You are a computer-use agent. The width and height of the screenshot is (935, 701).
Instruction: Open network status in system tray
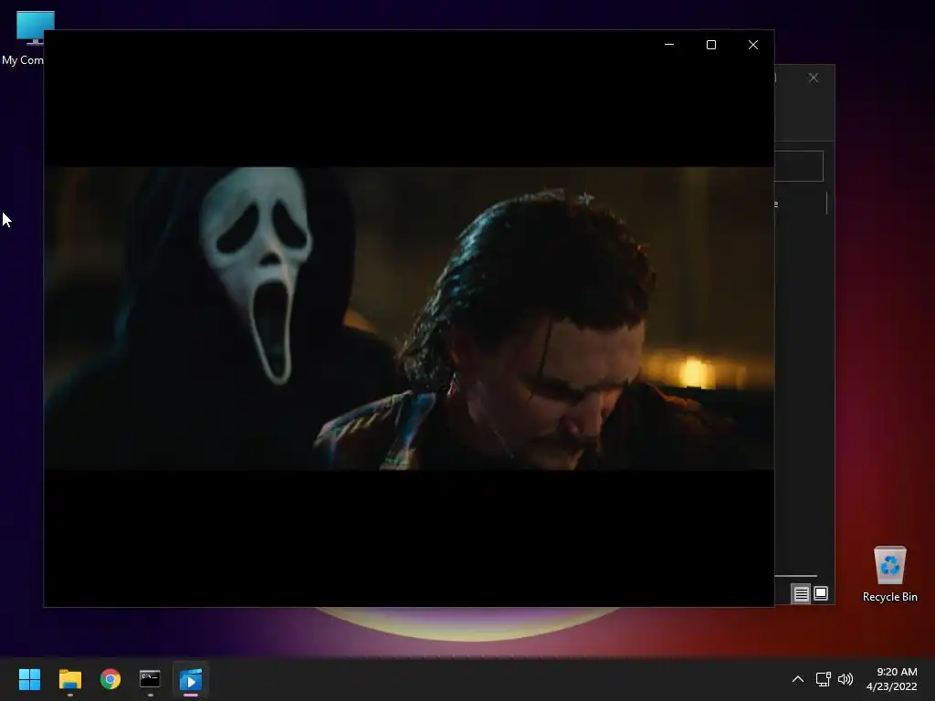[824, 679]
